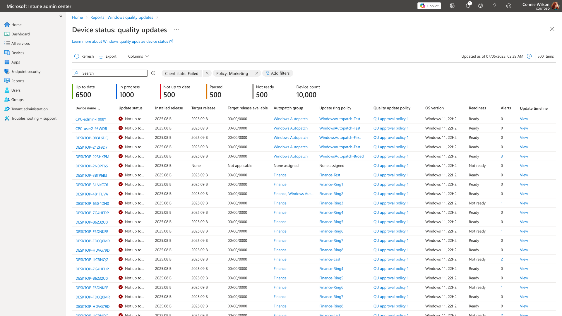Open WindowsAutopatch-First update ring policy
The height and width of the screenshot is (316, 562).
tap(340, 138)
